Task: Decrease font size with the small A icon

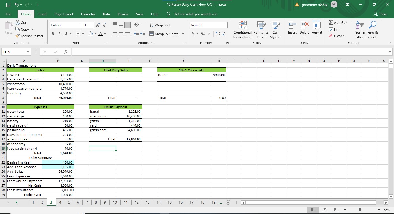Action: pos(104,25)
